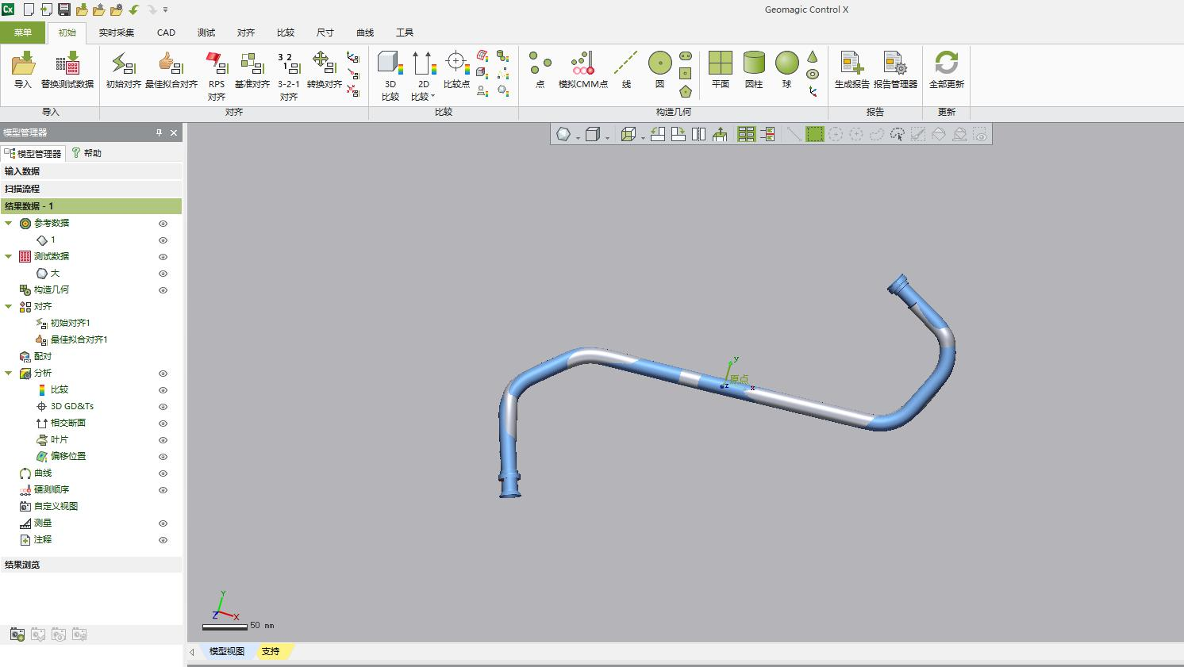Toggle visibility of 相交断面

click(163, 424)
